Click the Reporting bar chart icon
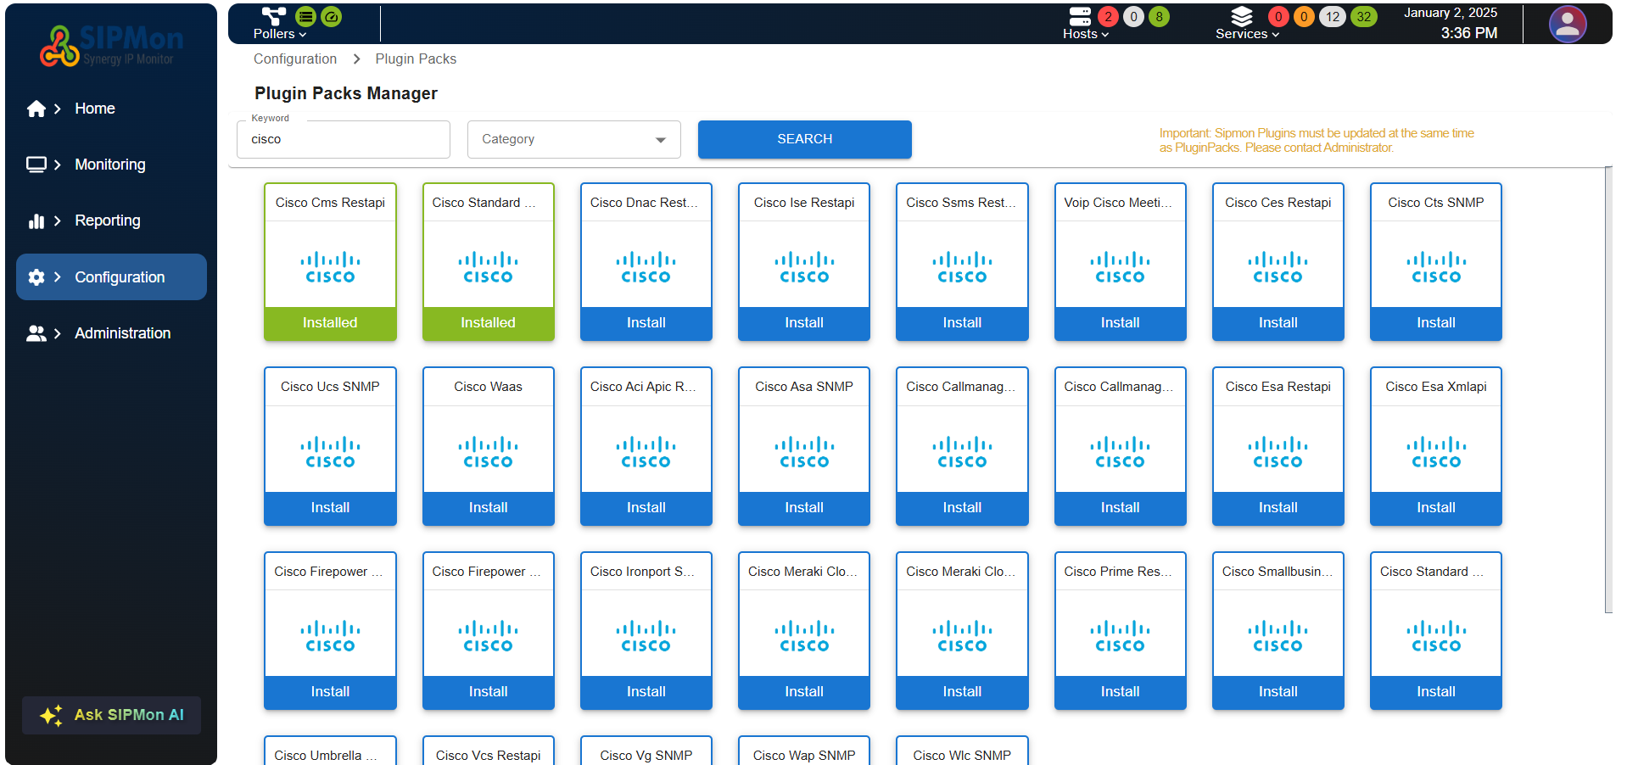The image size is (1627, 765). [x=36, y=221]
